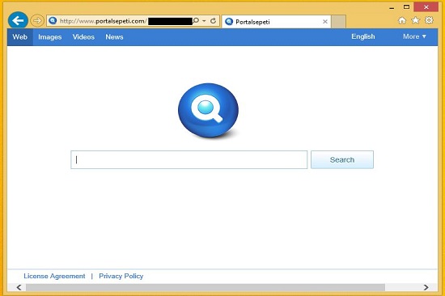Click the URL text in address bar
The width and height of the screenshot is (445, 296).
pyautogui.click(x=104, y=21)
